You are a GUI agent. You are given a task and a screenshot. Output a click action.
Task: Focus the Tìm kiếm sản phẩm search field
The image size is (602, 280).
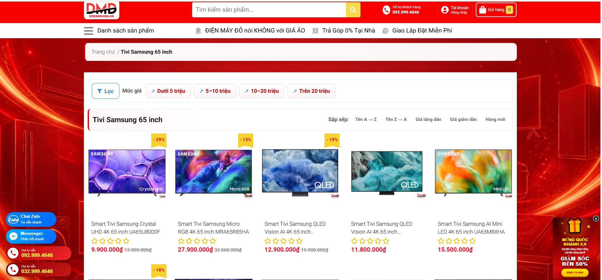[x=269, y=10]
